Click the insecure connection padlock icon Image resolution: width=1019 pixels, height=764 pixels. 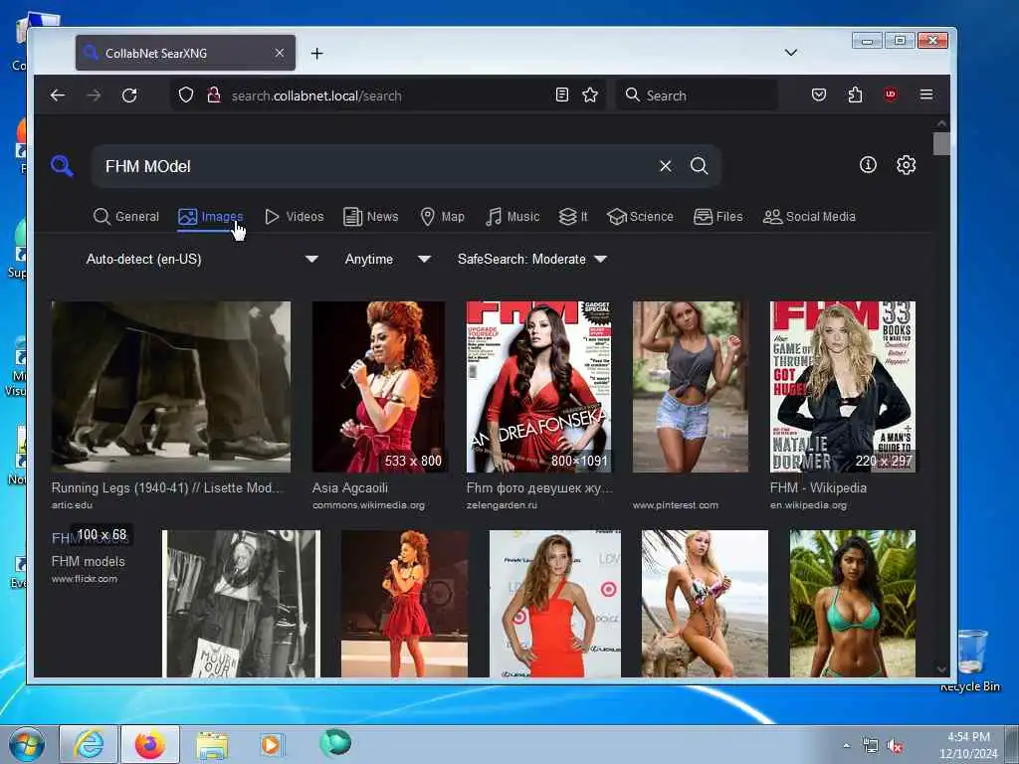tap(213, 95)
